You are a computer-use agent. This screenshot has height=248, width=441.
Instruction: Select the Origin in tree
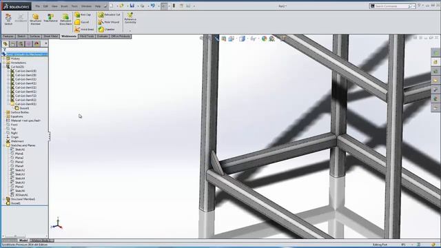point(12,137)
